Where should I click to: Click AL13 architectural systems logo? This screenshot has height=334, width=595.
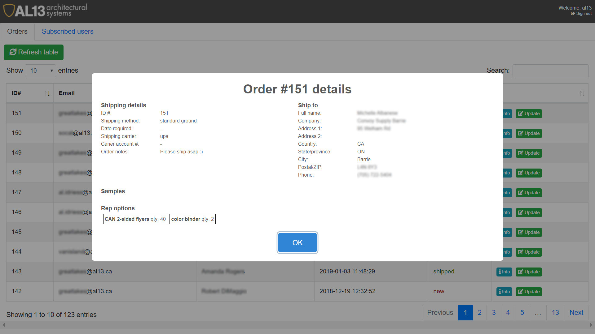45,11
